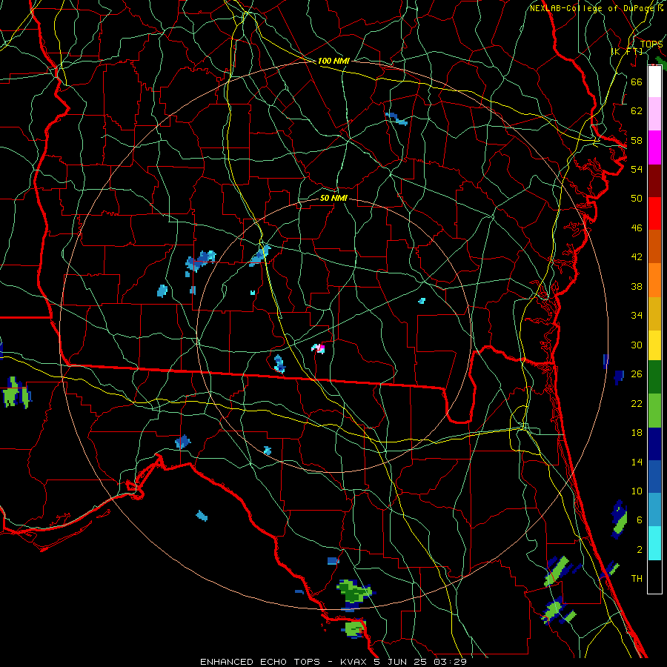Click the 58 legend value
Viewport: 667px width, 667px height.
637,140
